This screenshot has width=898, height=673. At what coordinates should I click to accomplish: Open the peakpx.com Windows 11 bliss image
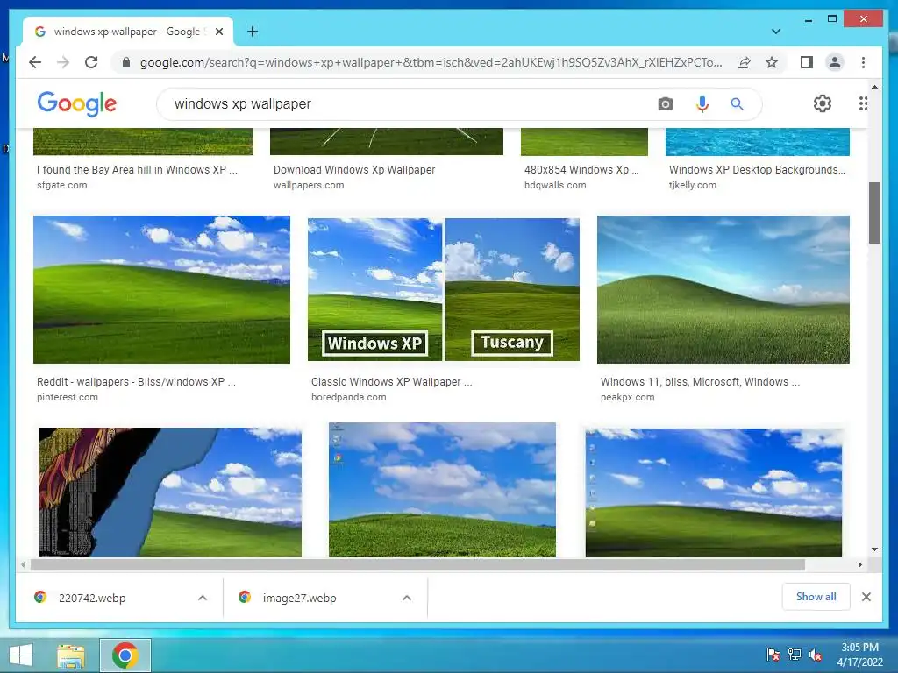click(723, 289)
